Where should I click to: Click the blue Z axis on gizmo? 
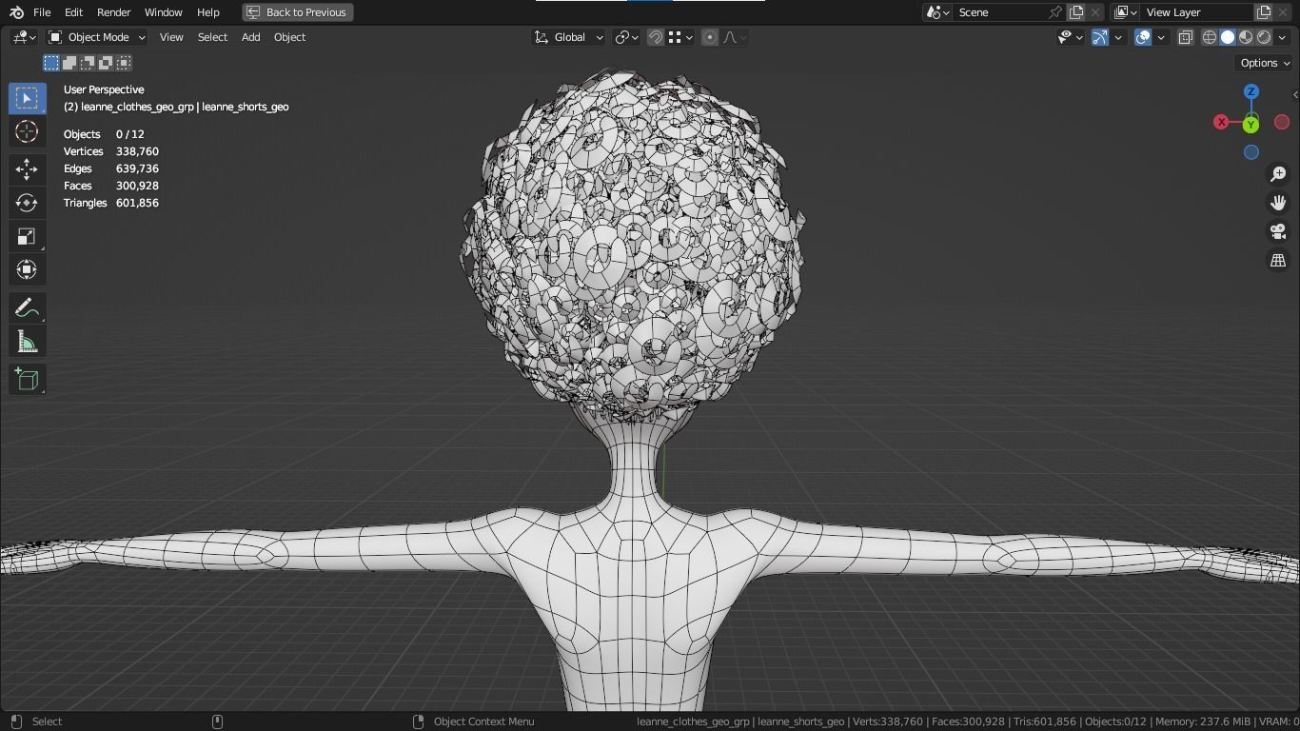(x=1251, y=91)
